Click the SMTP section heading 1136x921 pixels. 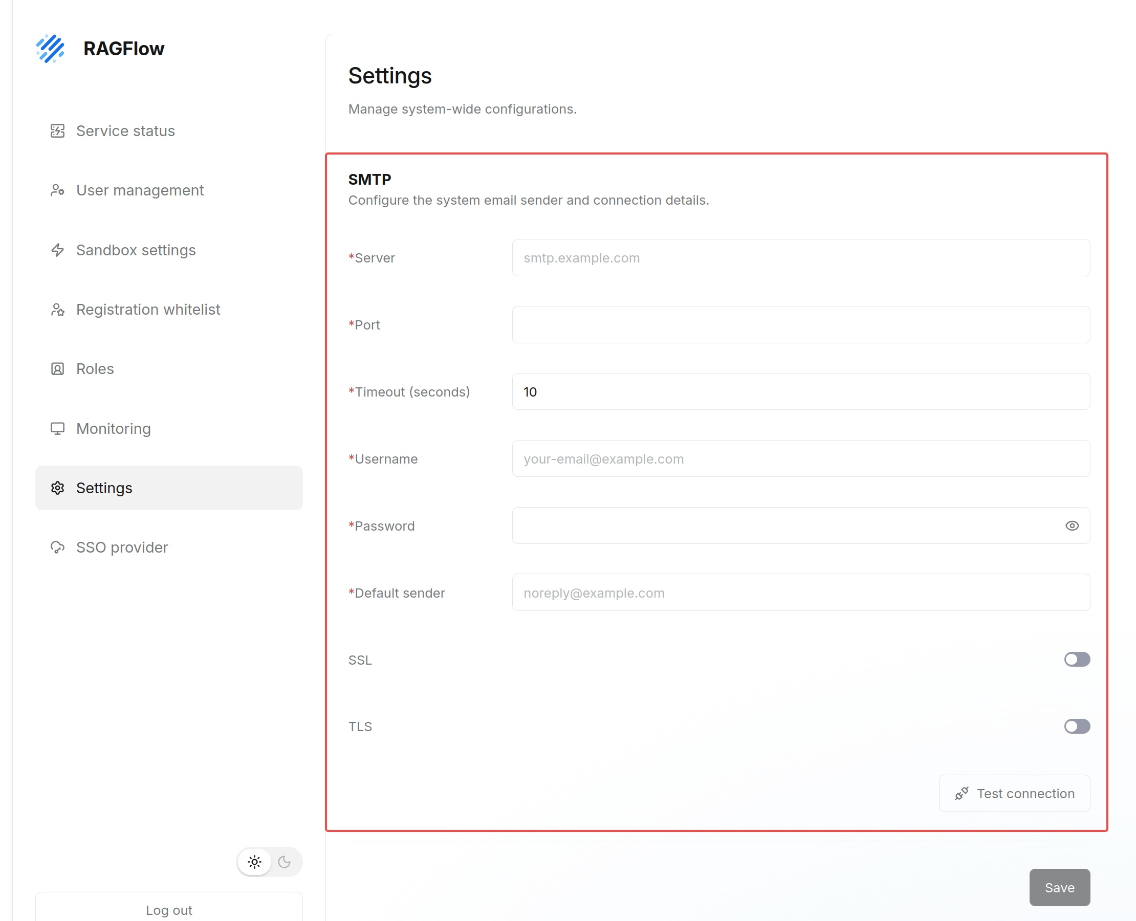370,179
